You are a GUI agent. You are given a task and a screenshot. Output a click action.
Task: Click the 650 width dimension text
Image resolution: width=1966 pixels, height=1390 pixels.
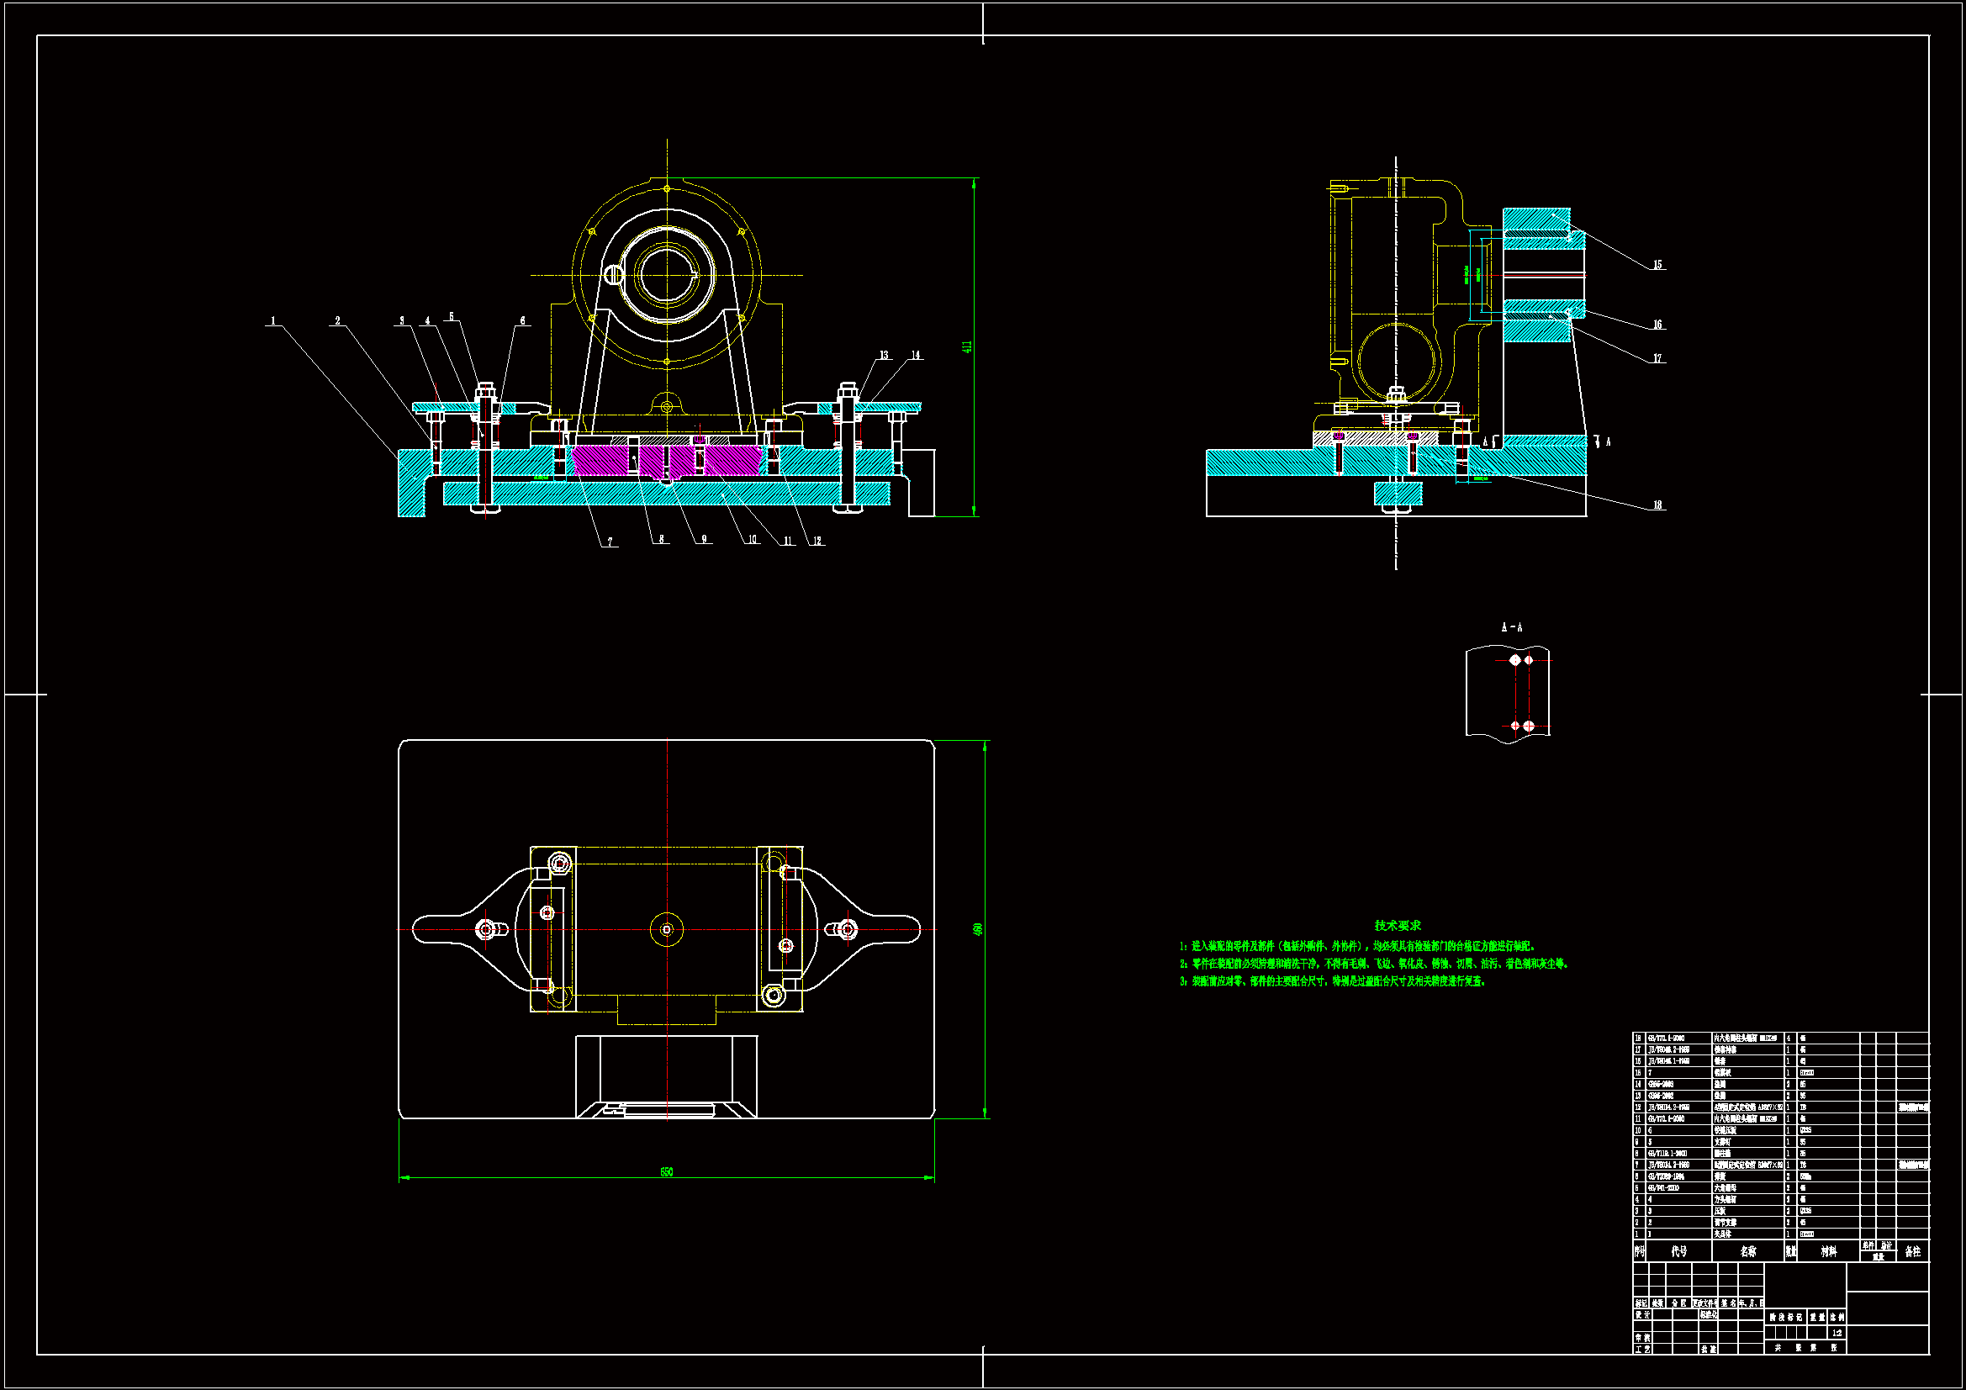point(666,1171)
